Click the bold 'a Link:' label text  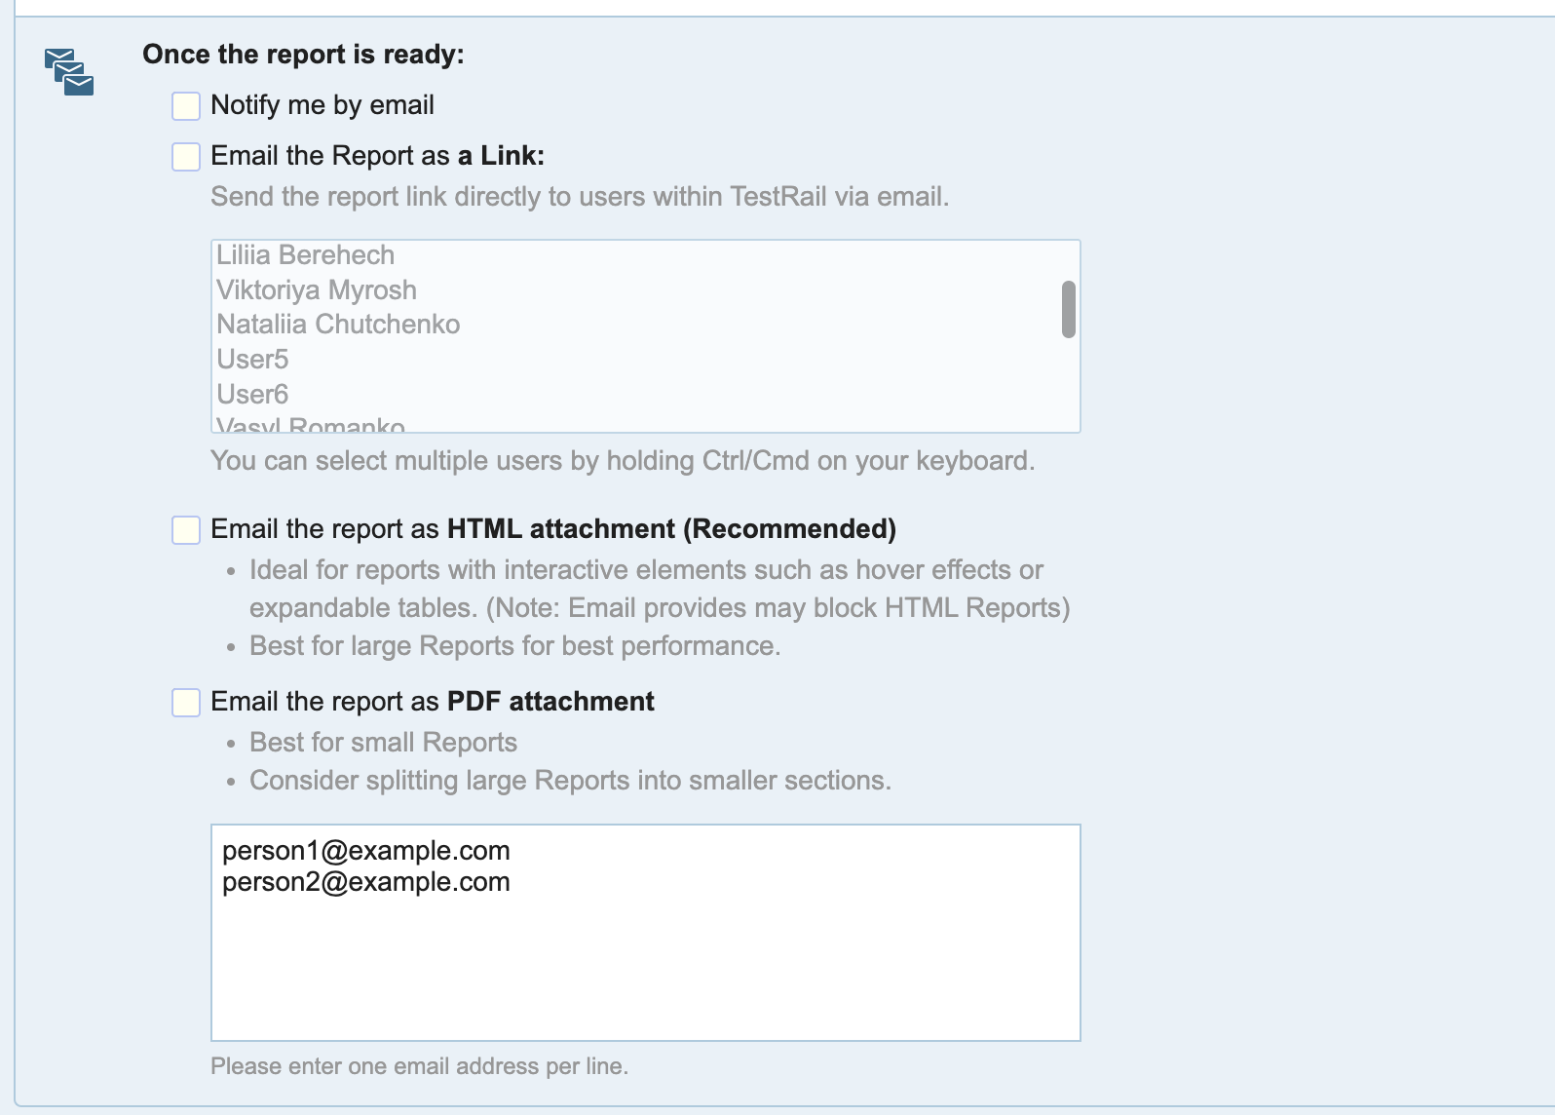pos(500,156)
